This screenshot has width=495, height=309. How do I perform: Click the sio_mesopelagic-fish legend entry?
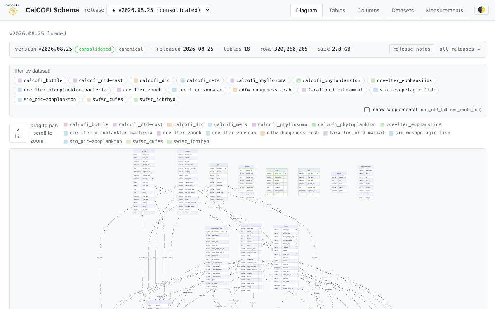click(420, 133)
